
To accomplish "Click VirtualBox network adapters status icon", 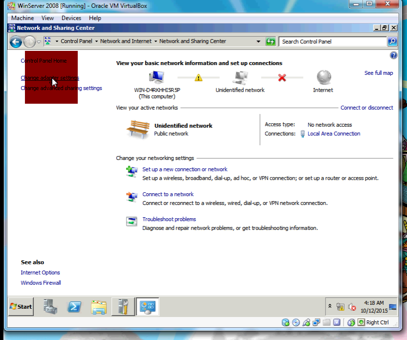I will coord(317,322).
